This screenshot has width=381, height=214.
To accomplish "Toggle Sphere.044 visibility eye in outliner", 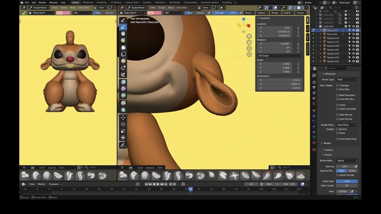I will 353,38.
